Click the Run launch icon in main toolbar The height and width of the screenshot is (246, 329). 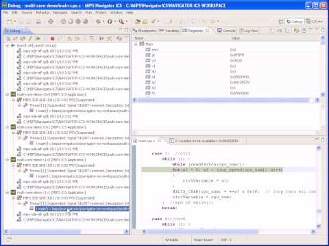click(x=110, y=22)
